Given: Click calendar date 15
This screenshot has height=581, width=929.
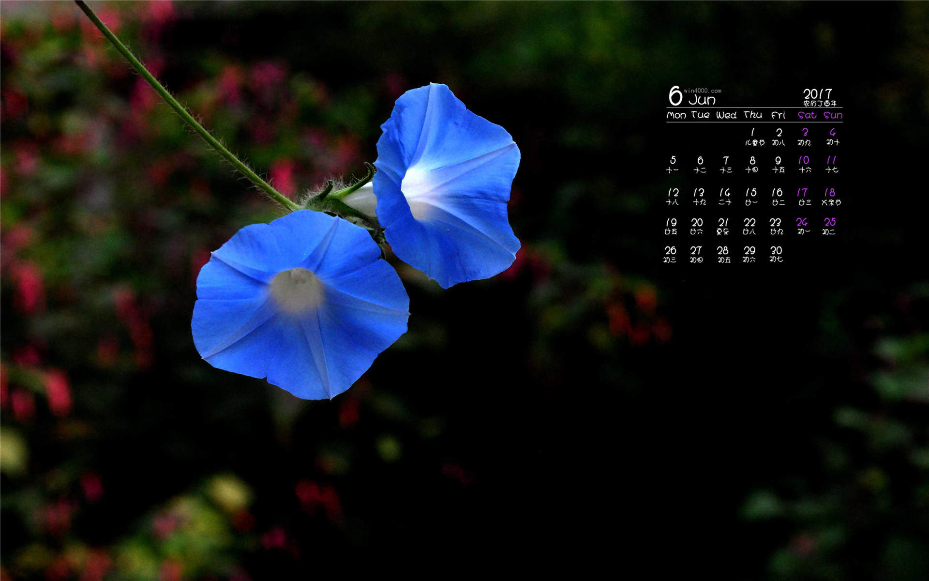Looking at the screenshot, I should pos(751,192).
